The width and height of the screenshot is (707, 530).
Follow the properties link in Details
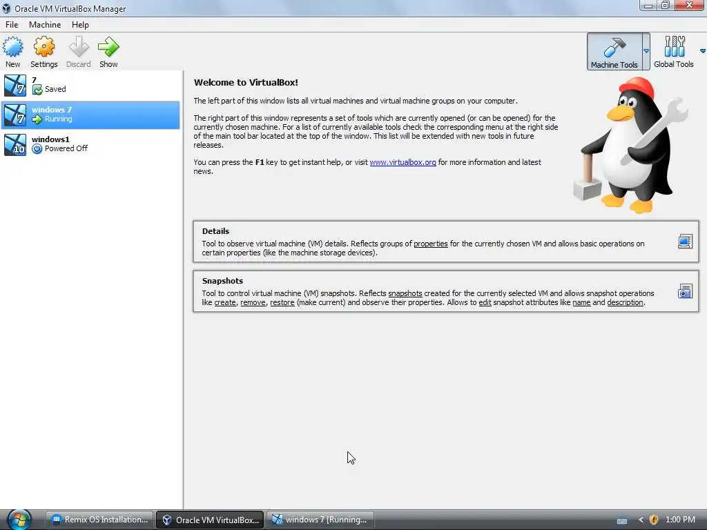click(x=431, y=244)
